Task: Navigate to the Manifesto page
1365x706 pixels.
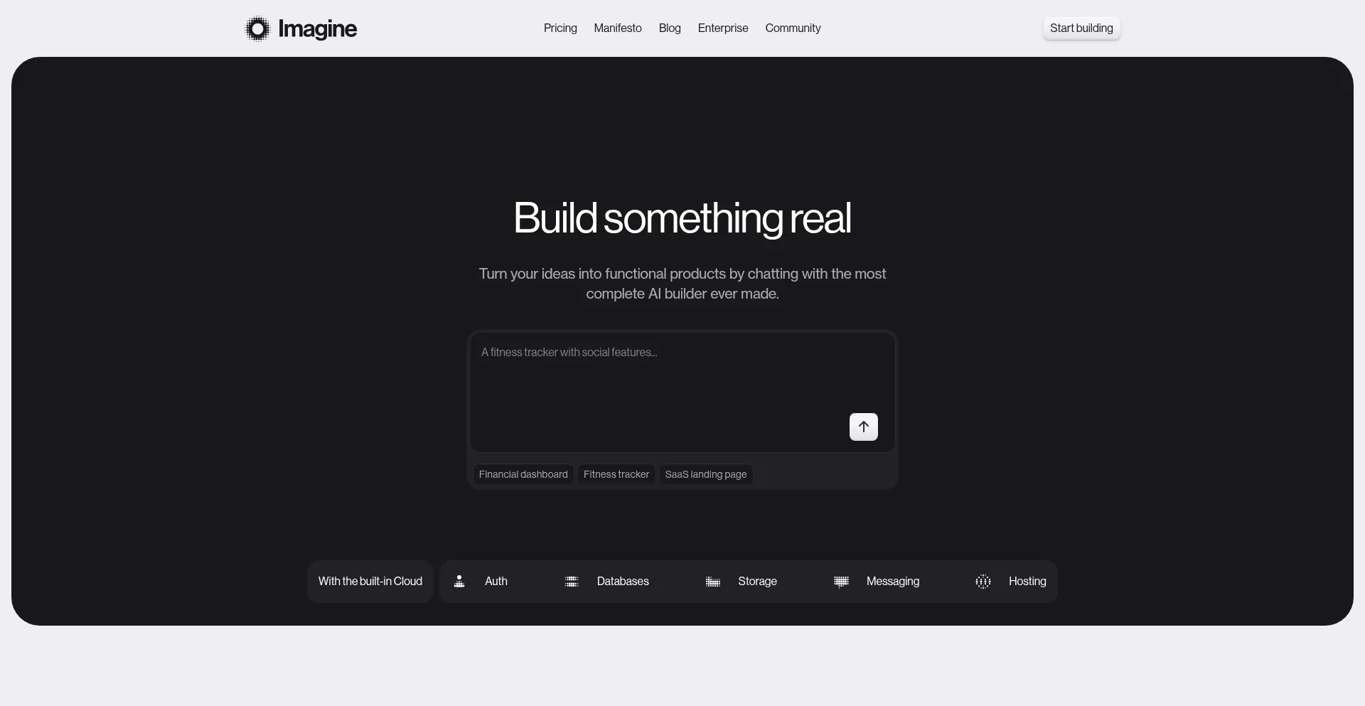Action: pyautogui.click(x=617, y=28)
